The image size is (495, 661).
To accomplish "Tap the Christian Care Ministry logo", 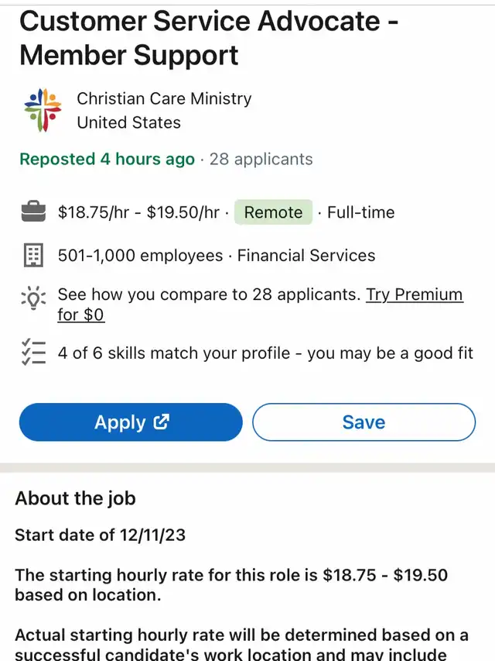I will (43, 111).
